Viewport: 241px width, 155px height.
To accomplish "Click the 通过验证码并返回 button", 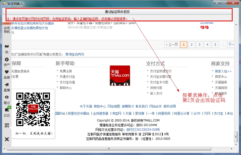I will point(117,12).
